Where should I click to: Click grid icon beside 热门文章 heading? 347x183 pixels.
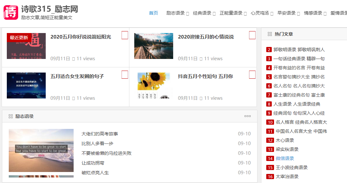coord(270,34)
